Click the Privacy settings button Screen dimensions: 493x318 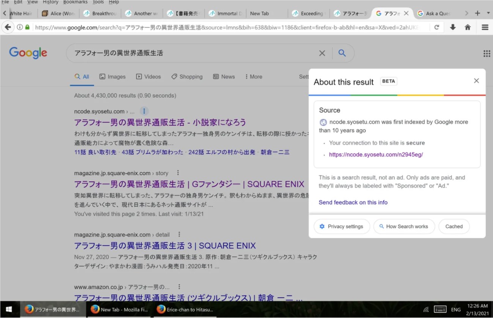(x=342, y=227)
